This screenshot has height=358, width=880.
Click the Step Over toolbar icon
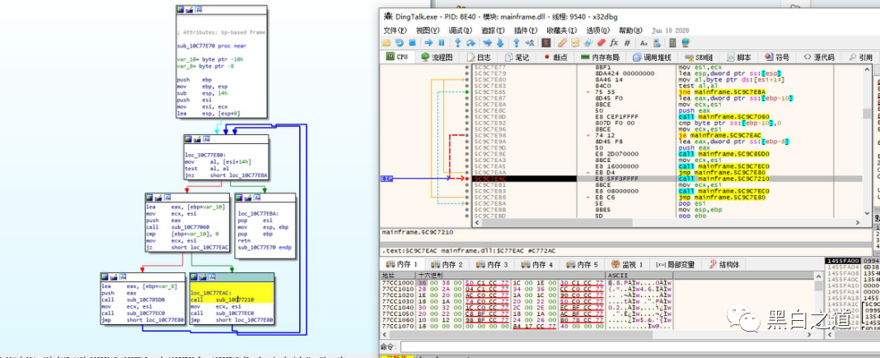tap(470, 43)
